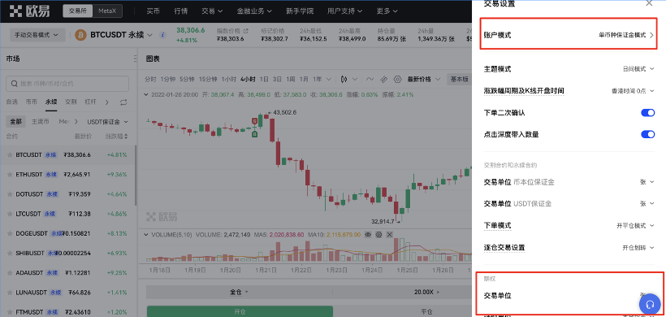Image resolution: width=666 pixels, height=317 pixels.
Task: Toggle 点击深度带入数量 switch
Action: pos(648,134)
